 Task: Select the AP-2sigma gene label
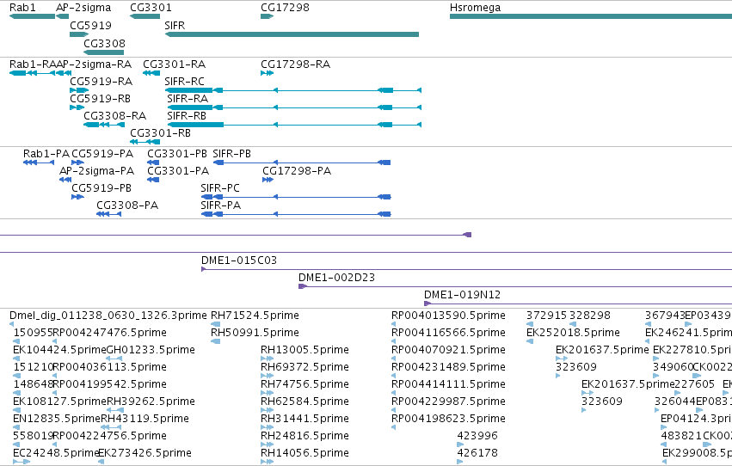pyautogui.click(x=83, y=8)
